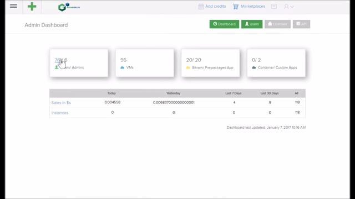Click the Yesterday column header
Image resolution: width=355 pixels, height=199 pixels.
(x=174, y=93)
